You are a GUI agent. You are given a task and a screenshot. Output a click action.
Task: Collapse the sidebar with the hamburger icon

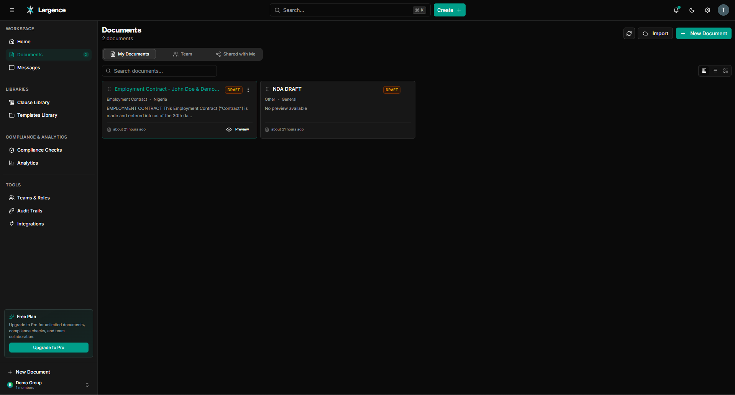point(12,10)
